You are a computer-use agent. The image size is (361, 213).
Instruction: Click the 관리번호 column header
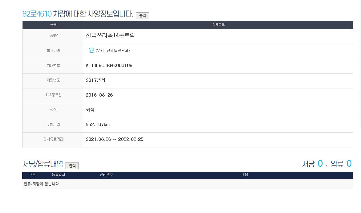(106, 175)
